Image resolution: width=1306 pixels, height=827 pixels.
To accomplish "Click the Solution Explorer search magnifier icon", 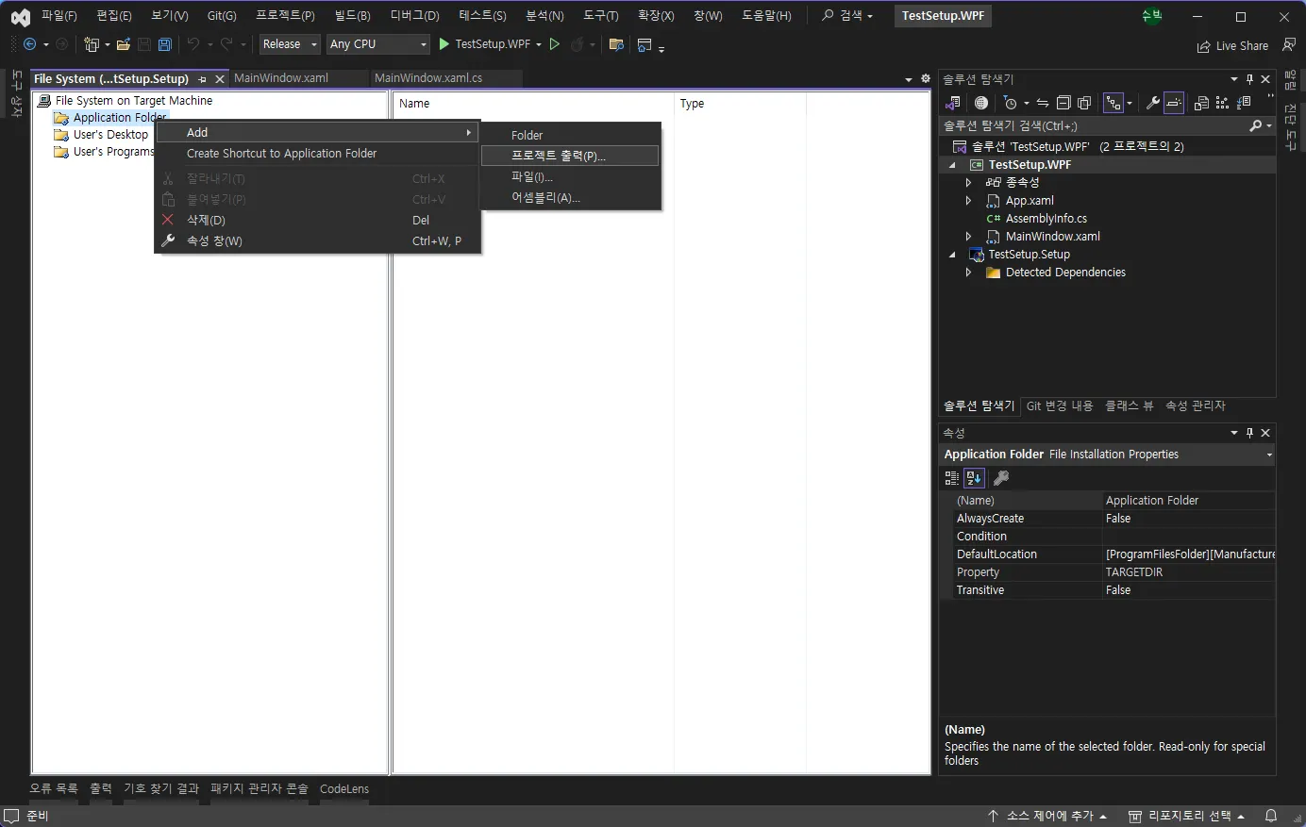I will [x=1255, y=125].
